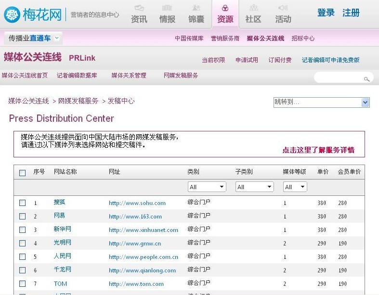Open the 人民网 site name link
The width and height of the screenshot is (379, 295).
[62, 256]
